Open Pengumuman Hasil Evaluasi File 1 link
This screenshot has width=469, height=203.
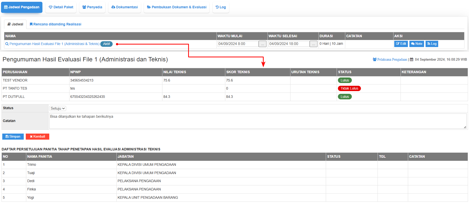pos(54,44)
